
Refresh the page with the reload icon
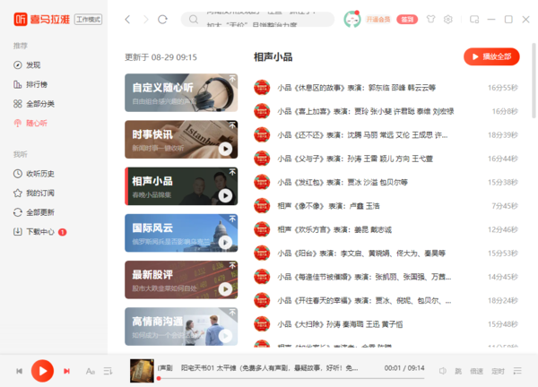coord(162,20)
